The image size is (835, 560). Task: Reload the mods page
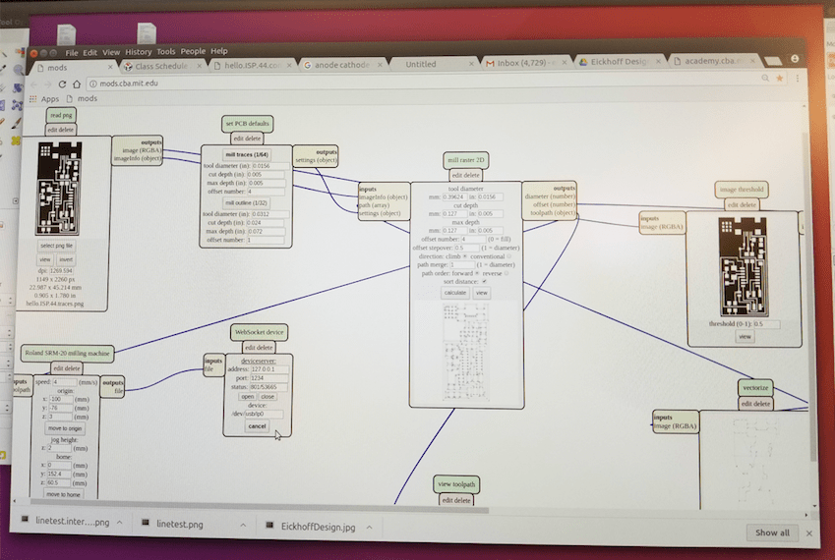coord(62,84)
